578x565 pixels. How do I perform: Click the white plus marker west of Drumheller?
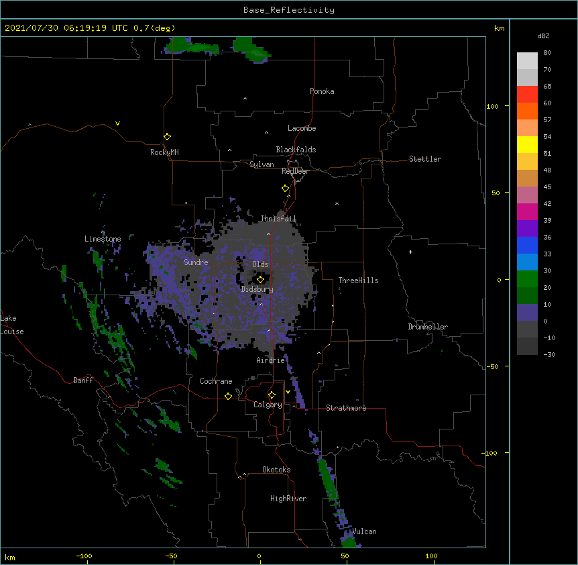410,252
